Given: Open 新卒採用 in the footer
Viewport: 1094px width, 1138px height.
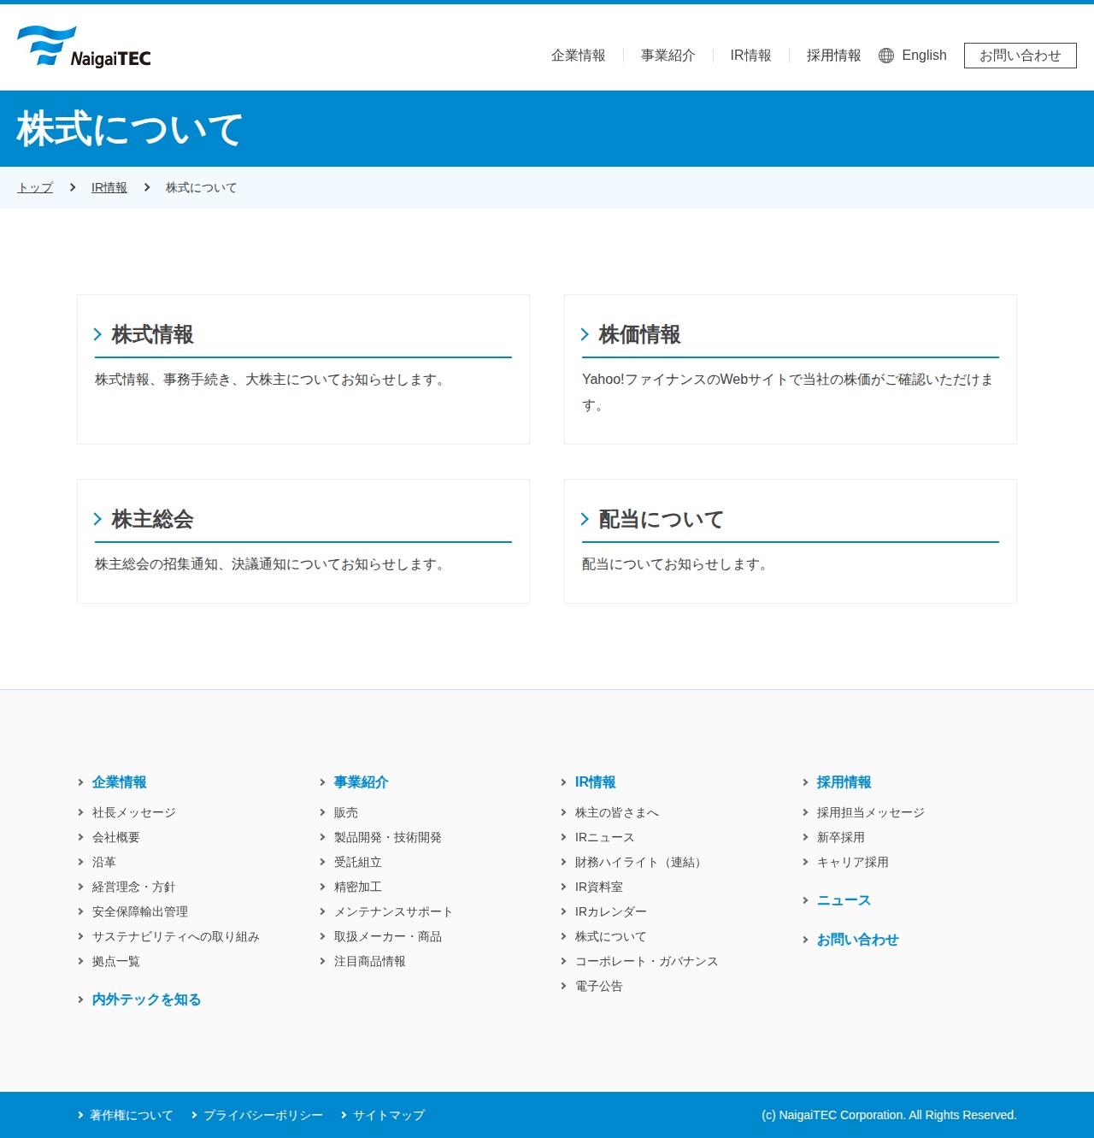Looking at the screenshot, I should (x=841, y=837).
